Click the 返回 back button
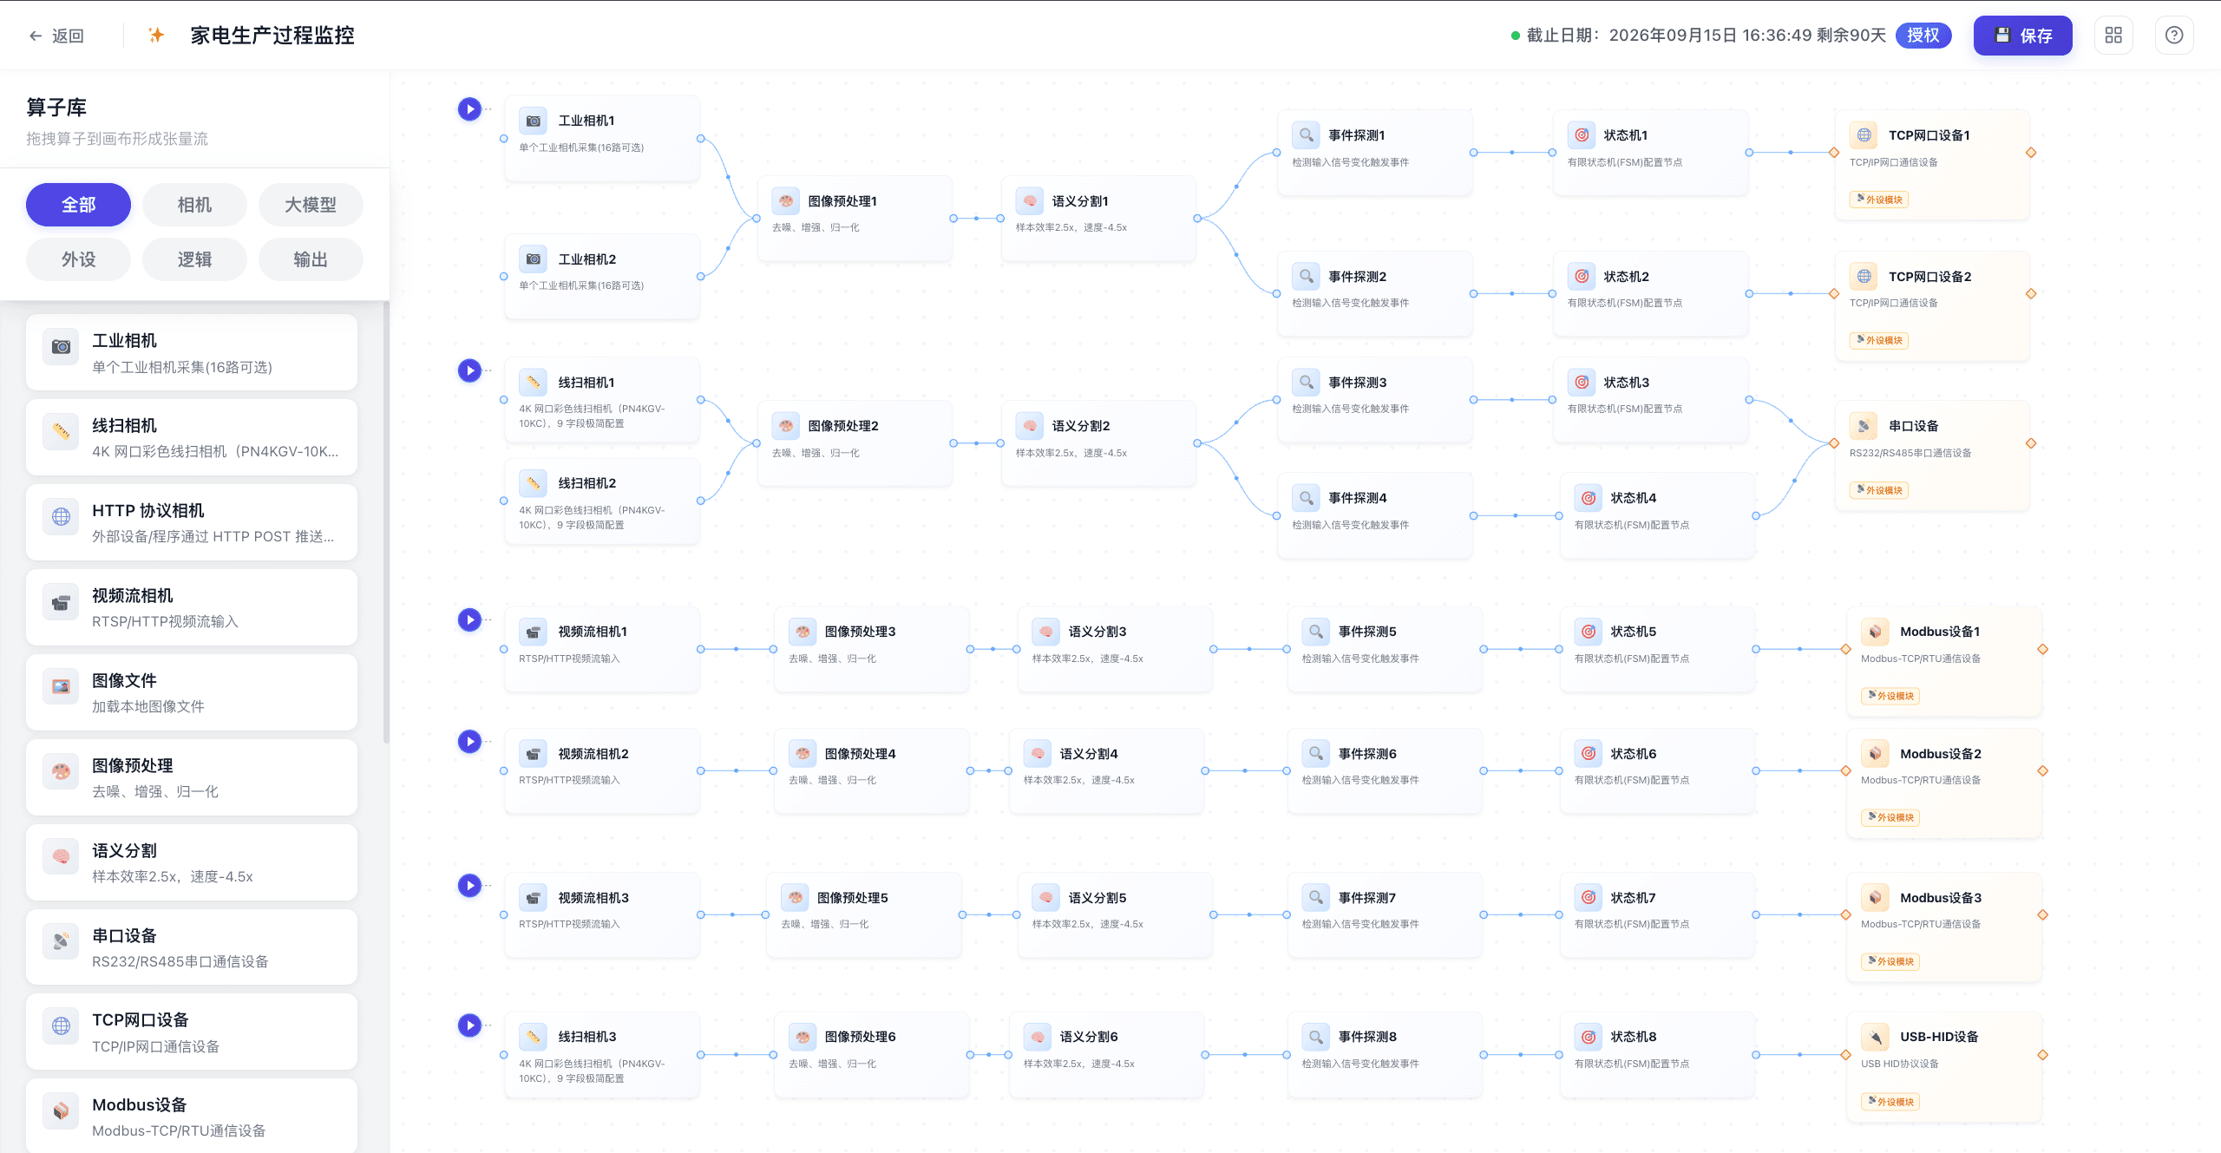The width and height of the screenshot is (2221, 1153). [56, 36]
